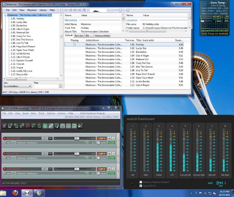Viewport: 234px width, 197px height.
Task: Click foobar2000 seek bar handle
Action: point(128,10)
